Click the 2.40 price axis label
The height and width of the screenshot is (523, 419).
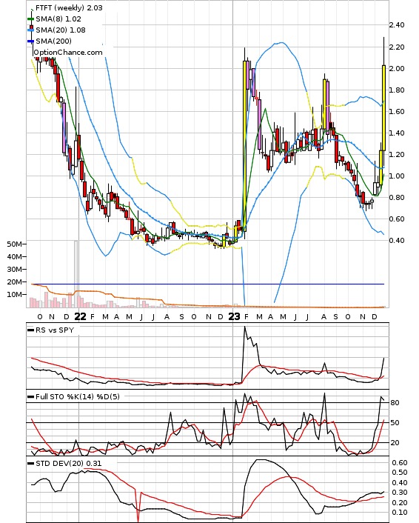point(397,25)
